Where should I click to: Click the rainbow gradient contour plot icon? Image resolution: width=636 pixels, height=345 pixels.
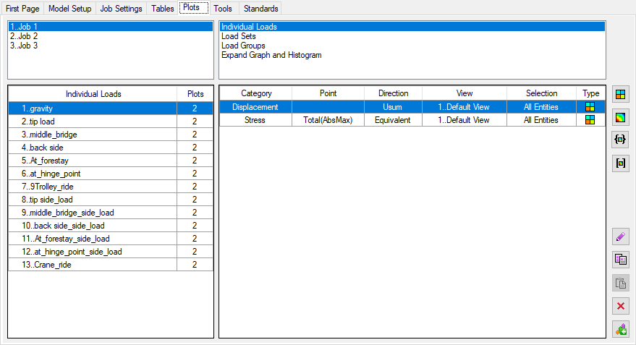pos(620,117)
